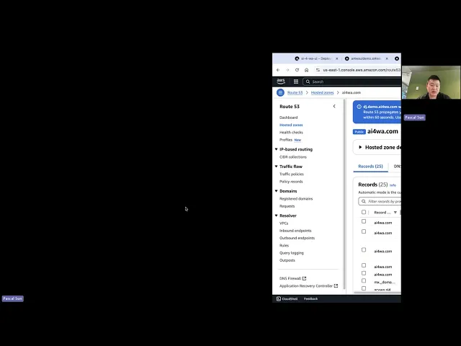This screenshot has width=461, height=346.
Task: Open the Application Recovery Controller link
Action: point(305,285)
